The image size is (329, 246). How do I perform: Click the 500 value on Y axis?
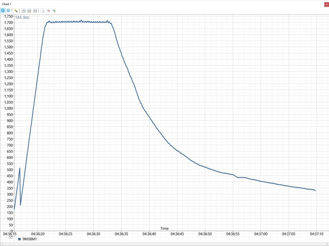(10, 170)
